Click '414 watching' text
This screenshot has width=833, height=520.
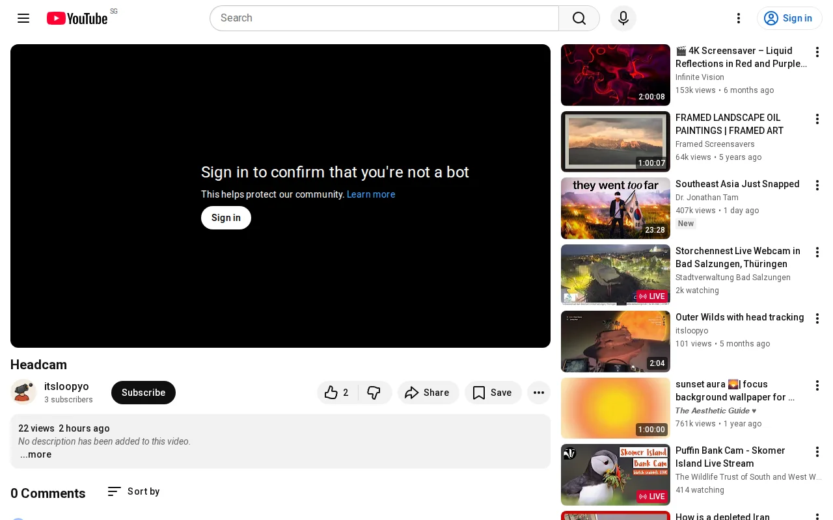700,490
